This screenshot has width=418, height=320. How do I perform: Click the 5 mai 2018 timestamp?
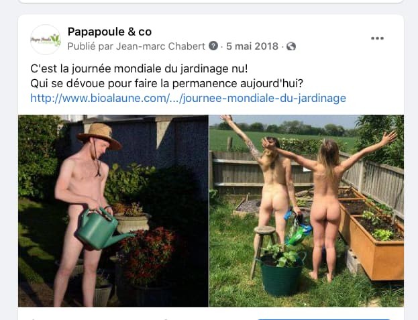(x=252, y=46)
